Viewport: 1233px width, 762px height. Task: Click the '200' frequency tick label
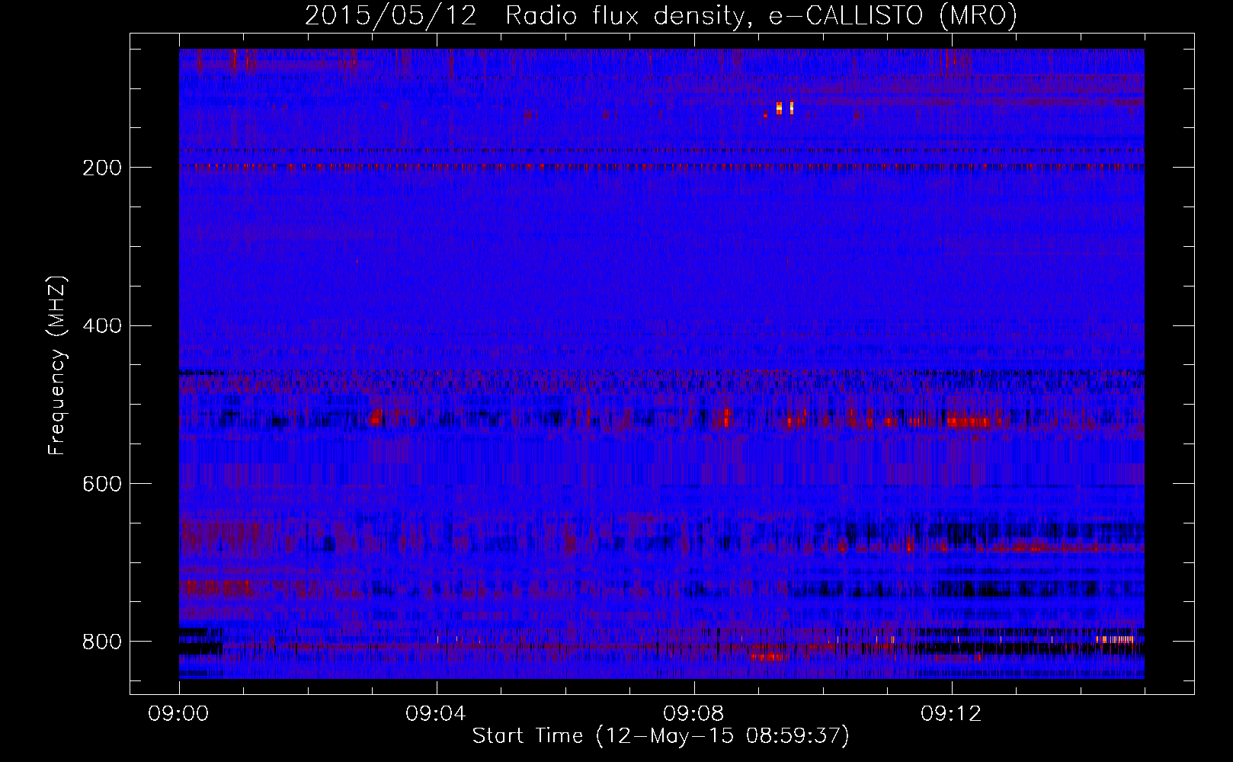pyautogui.click(x=102, y=168)
